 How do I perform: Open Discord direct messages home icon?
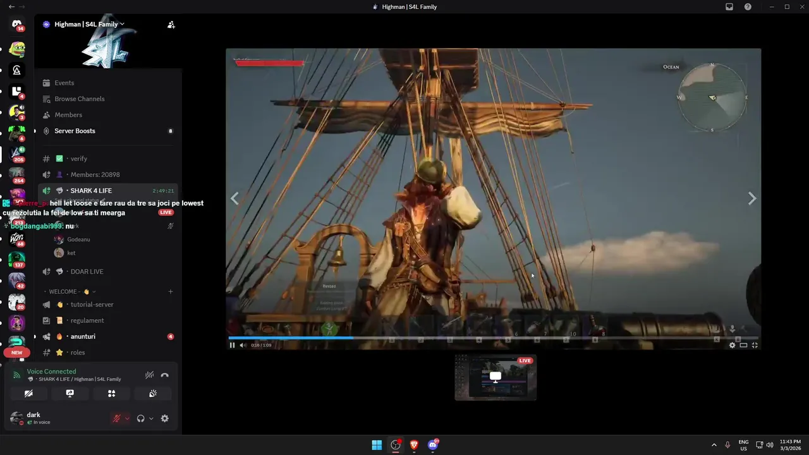click(17, 24)
